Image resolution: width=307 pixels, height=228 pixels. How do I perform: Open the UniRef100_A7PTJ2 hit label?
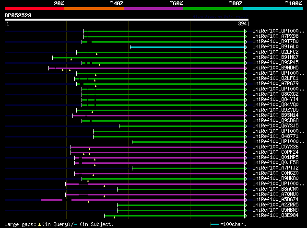pyautogui.click(x=275, y=168)
